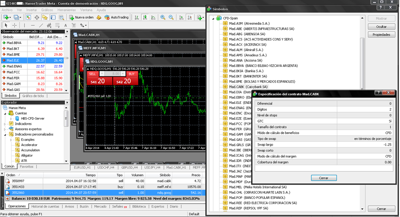Expand the Indicadores tree node
The height and width of the screenshot is (217, 400).
tap(5, 123)
